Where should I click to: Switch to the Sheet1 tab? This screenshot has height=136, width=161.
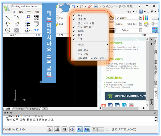pyautogui.click(x=20, y=109)
